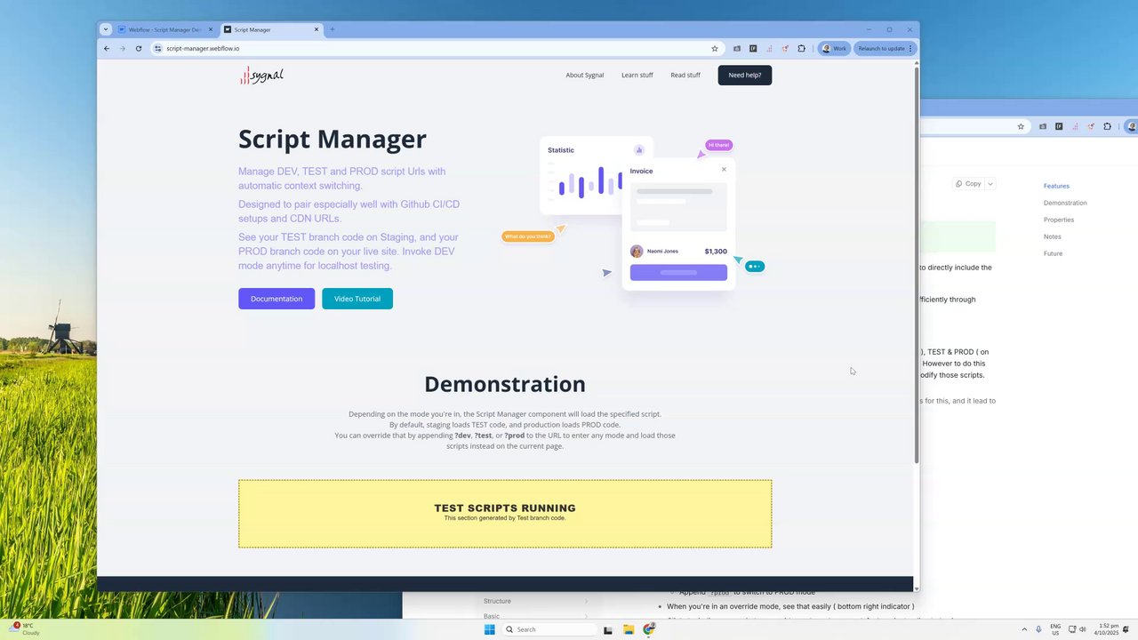
Task: Select Demonstration in background window outline
Action: [x=1065, y=203]
